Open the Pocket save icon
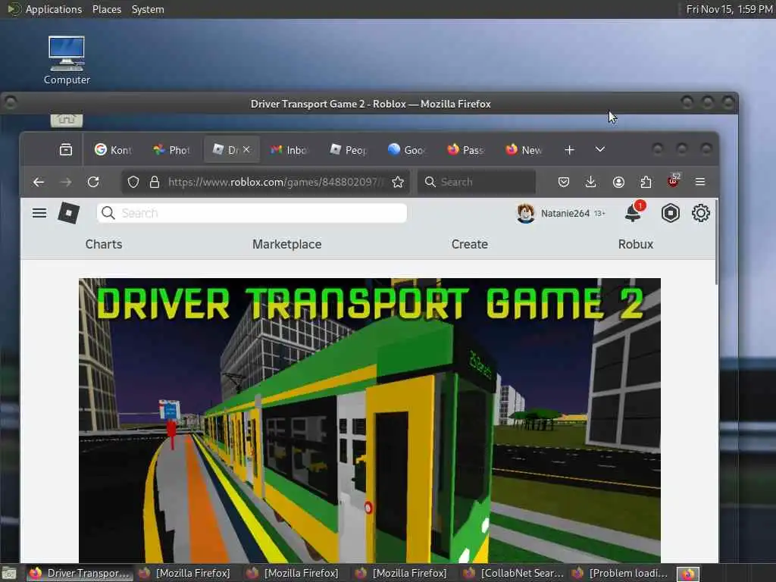This screenshot has height=582, width=776. [x=563, y=182]
